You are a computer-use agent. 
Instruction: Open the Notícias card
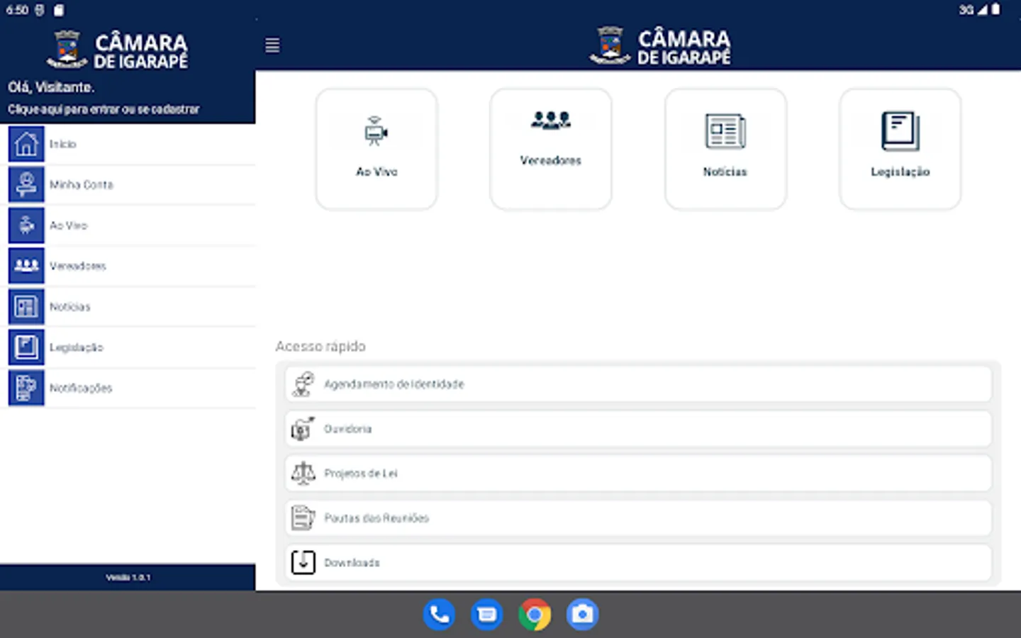725,149
